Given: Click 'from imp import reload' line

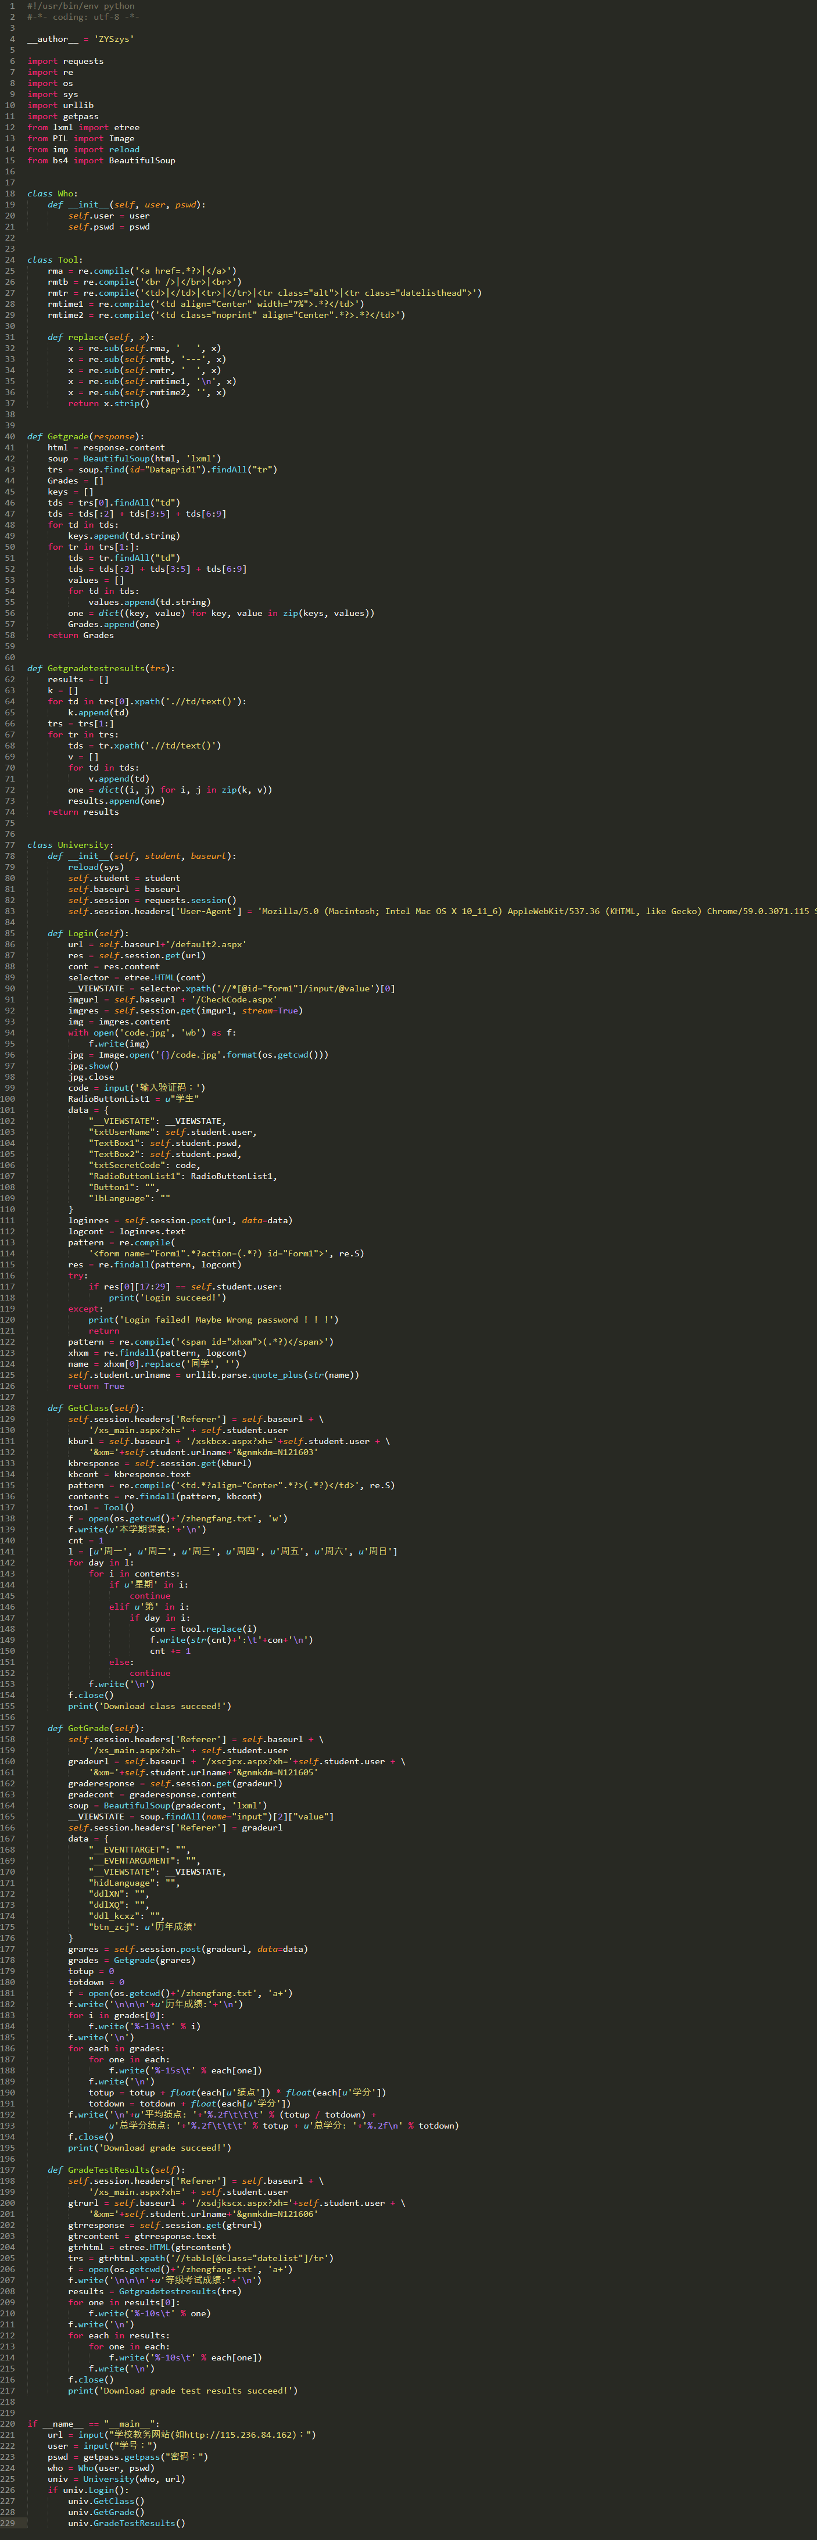Looking at the screenshot, I should pos(84,150).
